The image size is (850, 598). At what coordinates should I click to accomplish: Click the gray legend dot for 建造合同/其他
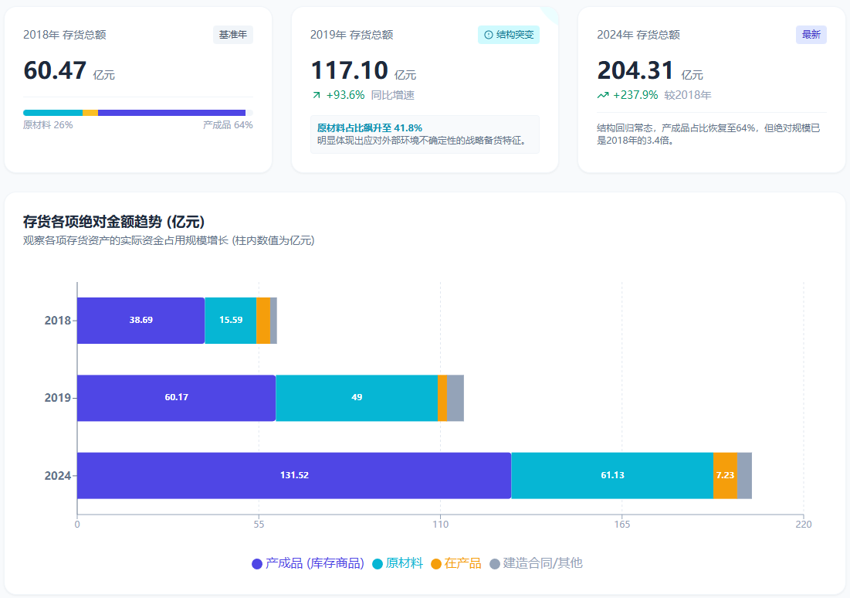(x=495, y=564)
